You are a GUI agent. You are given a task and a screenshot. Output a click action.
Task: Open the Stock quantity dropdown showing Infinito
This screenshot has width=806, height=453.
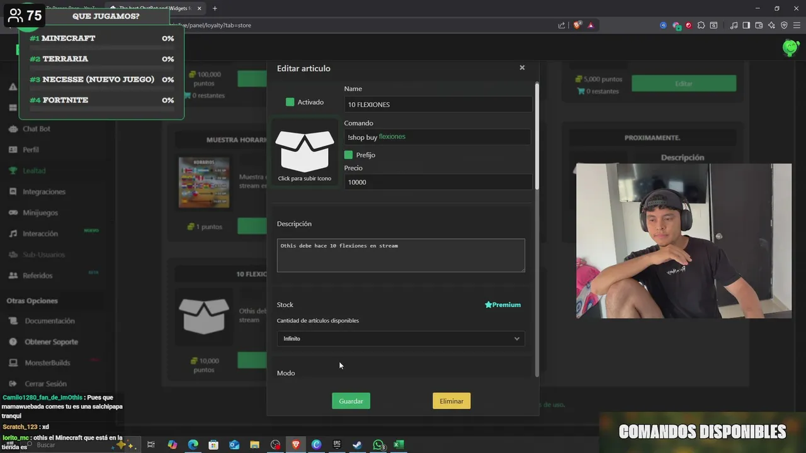pyautogui.click(x=401, y=338)
